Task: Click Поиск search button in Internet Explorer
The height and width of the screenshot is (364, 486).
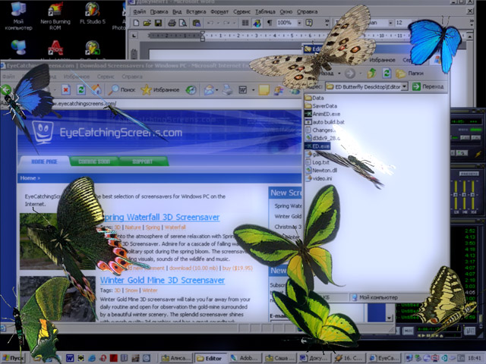Action: pos(121,89)
